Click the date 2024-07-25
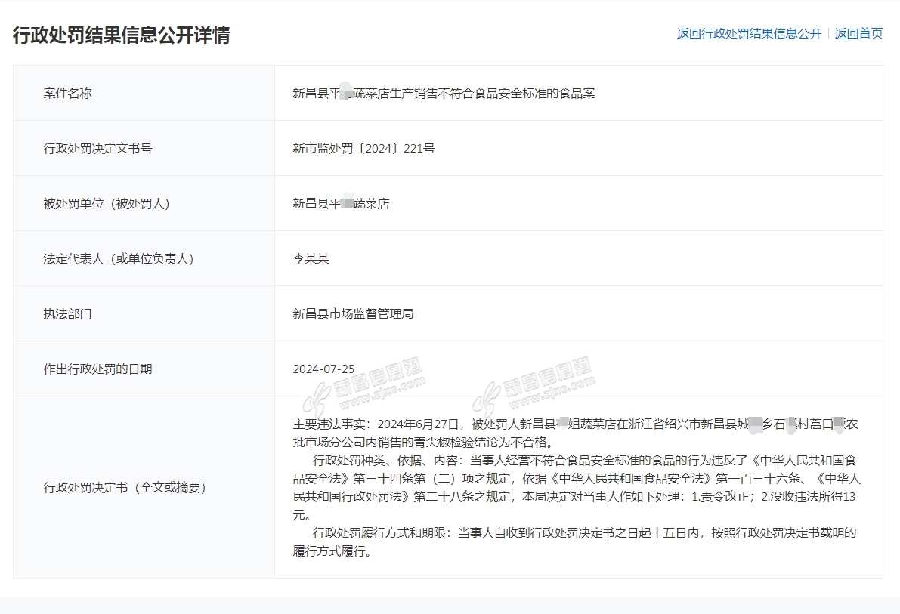 323,369
